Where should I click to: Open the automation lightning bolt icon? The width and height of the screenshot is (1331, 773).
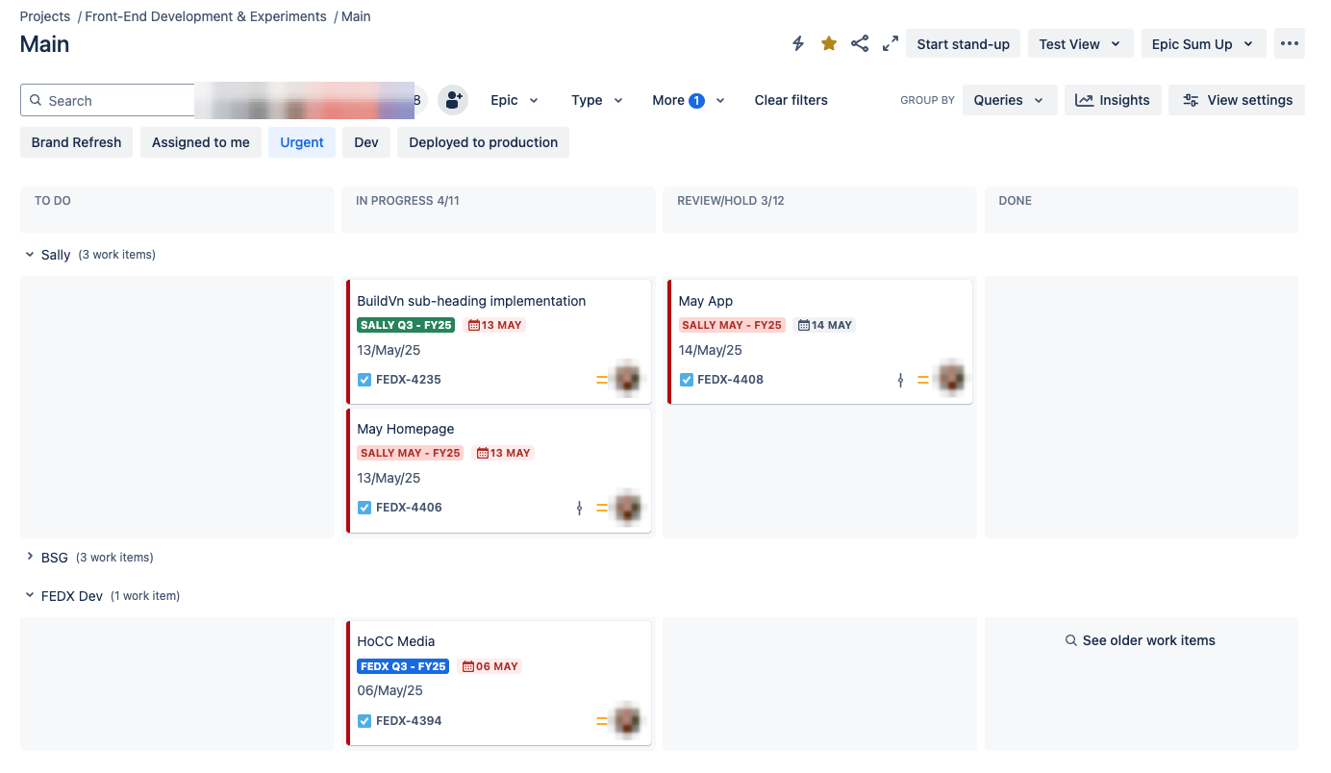click(798, 43)
